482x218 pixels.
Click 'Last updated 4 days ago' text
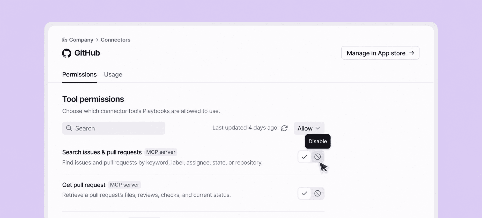point(245,128)
